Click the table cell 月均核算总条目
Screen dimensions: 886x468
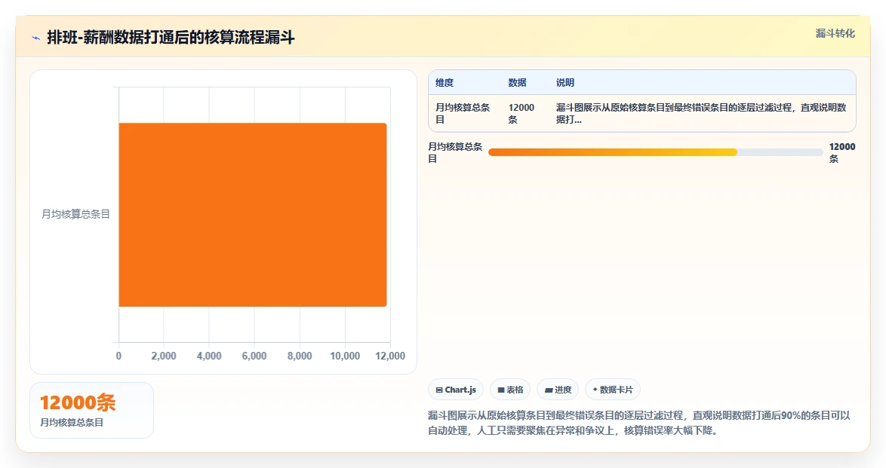[463, 114]
